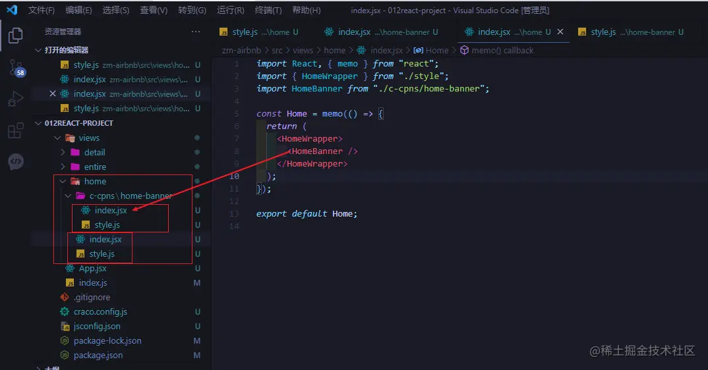Open index.jsx under home-banner folder

coord(111,210)
